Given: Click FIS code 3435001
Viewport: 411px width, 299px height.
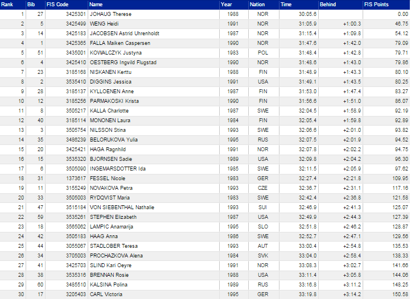Looking at the screenshot, I should (76, 53).
